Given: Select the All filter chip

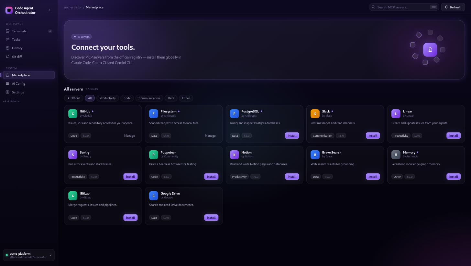Looking at the screenshot, I should pos(90,98).
